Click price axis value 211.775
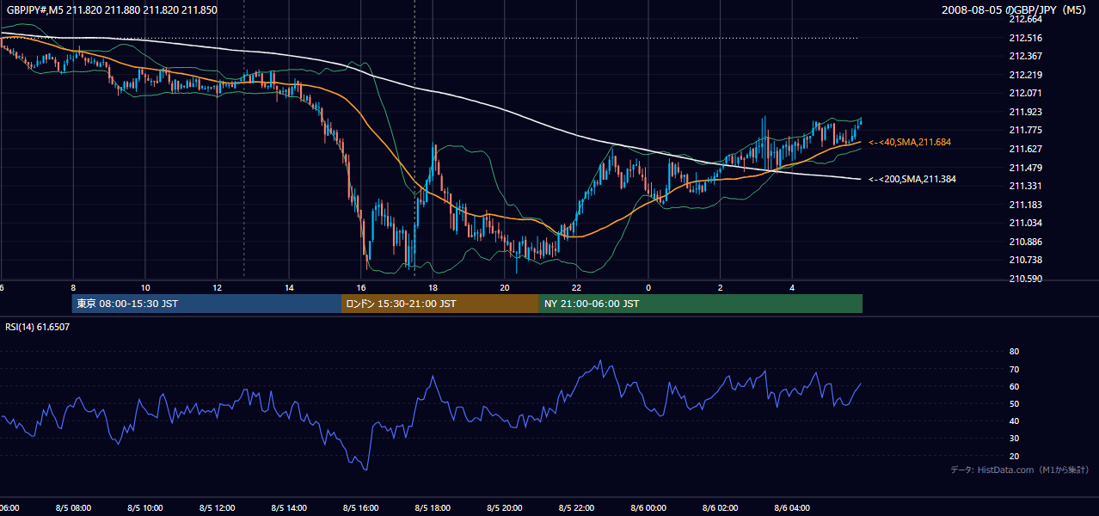This screenshot has width=1099, height=516. pyautogui.click(x=1025, y=131)
